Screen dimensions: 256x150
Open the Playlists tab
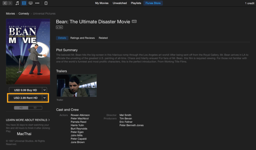tap(136, 3)
